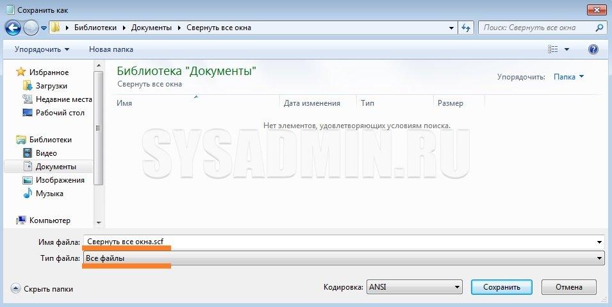Open the Видео library
This screenshot has height=307, width=612.
[46, 153]
